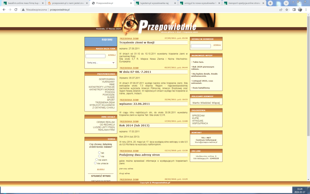Click the browser back arrow

point(4,10)
